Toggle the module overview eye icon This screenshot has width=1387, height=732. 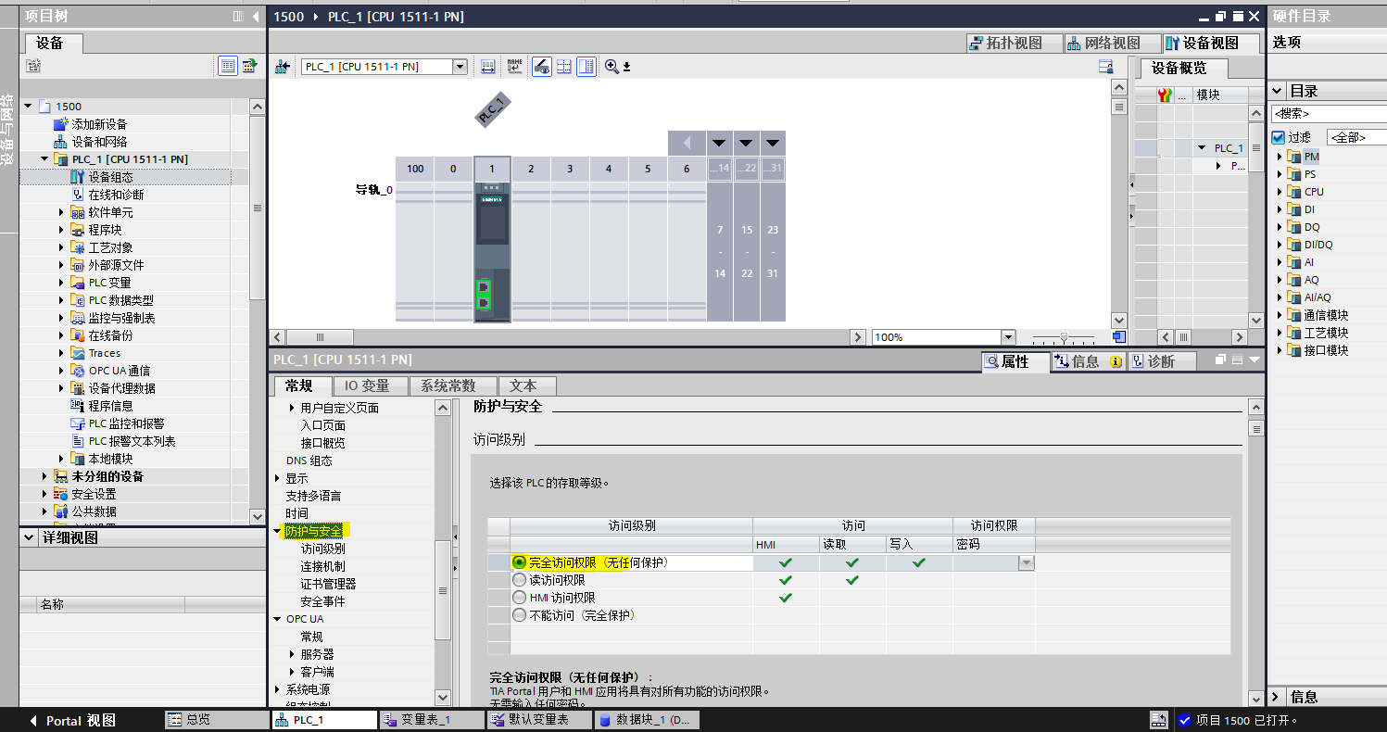click(x=542, y=67)
